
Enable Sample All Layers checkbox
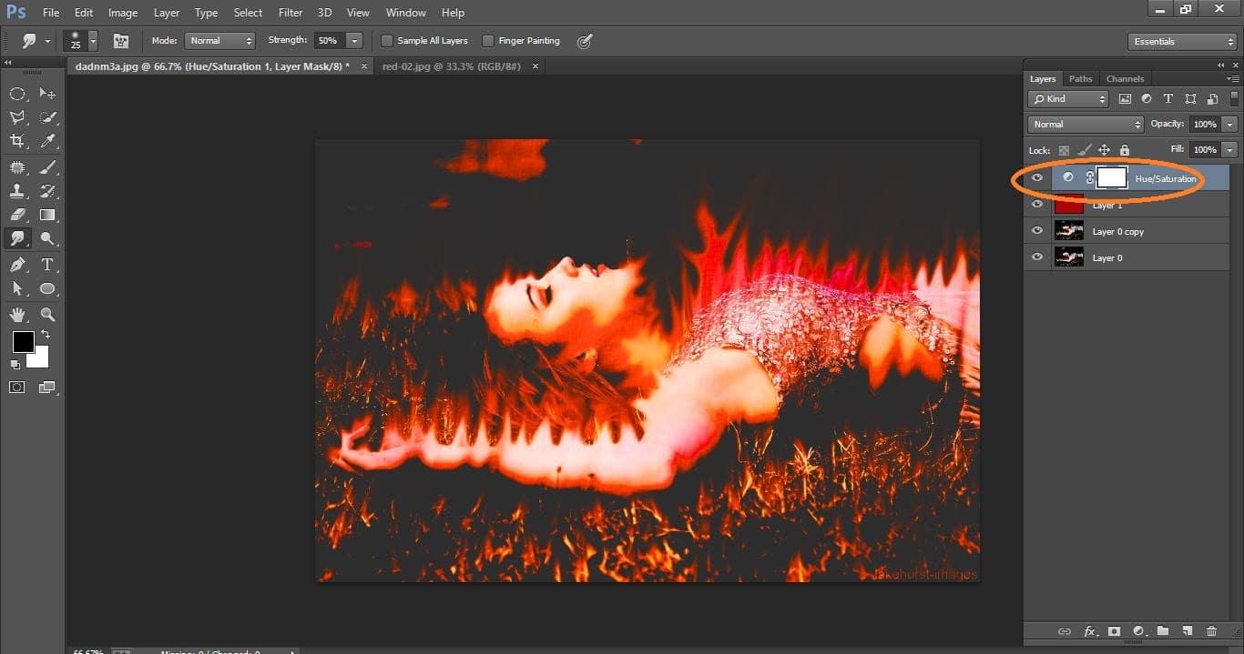pyautogui.click(x=387, y=41)
